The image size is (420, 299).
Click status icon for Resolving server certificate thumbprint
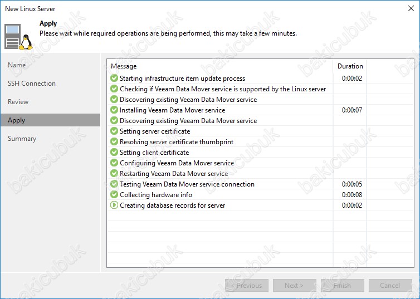(x=114, y=141)
